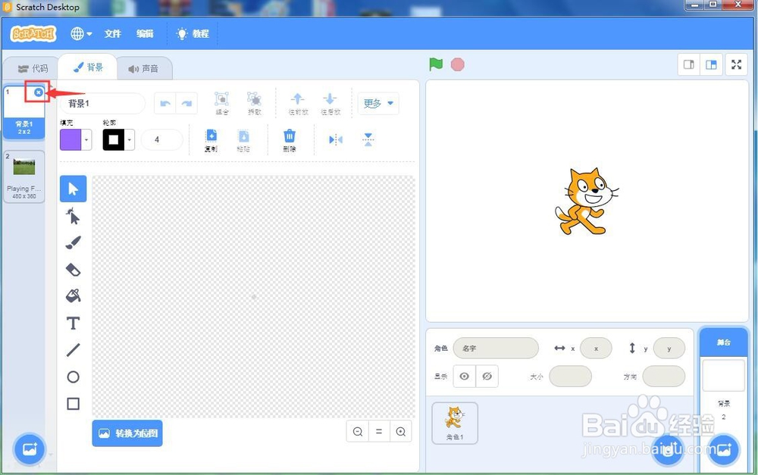
Task: Click the sprite 名字 name field
Action: tap(496, 348)
